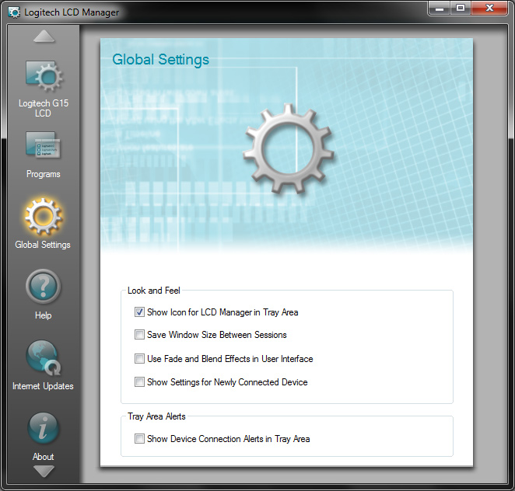Maximize the LCD Manager window
Viewport: 515px width, 491px height.
click(x=461, y=9)
